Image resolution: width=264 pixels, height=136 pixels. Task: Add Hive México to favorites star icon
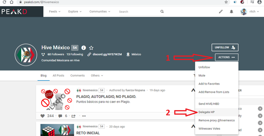[91, 48]
